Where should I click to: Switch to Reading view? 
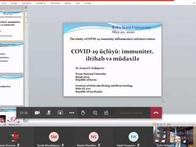[161, 124]
